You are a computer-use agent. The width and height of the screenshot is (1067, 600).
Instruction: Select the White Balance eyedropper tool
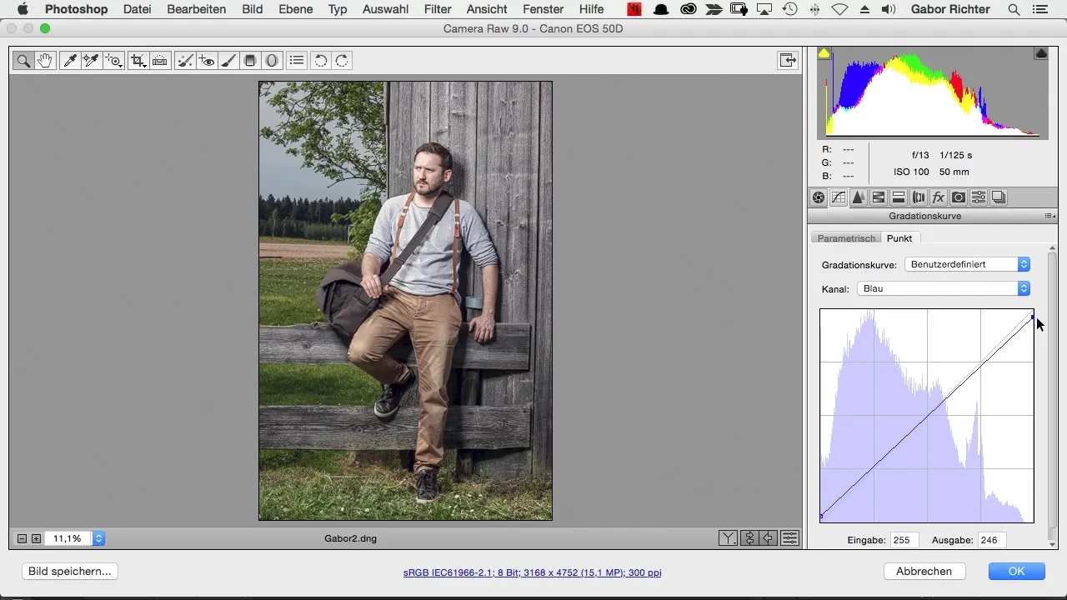(69, 61)
